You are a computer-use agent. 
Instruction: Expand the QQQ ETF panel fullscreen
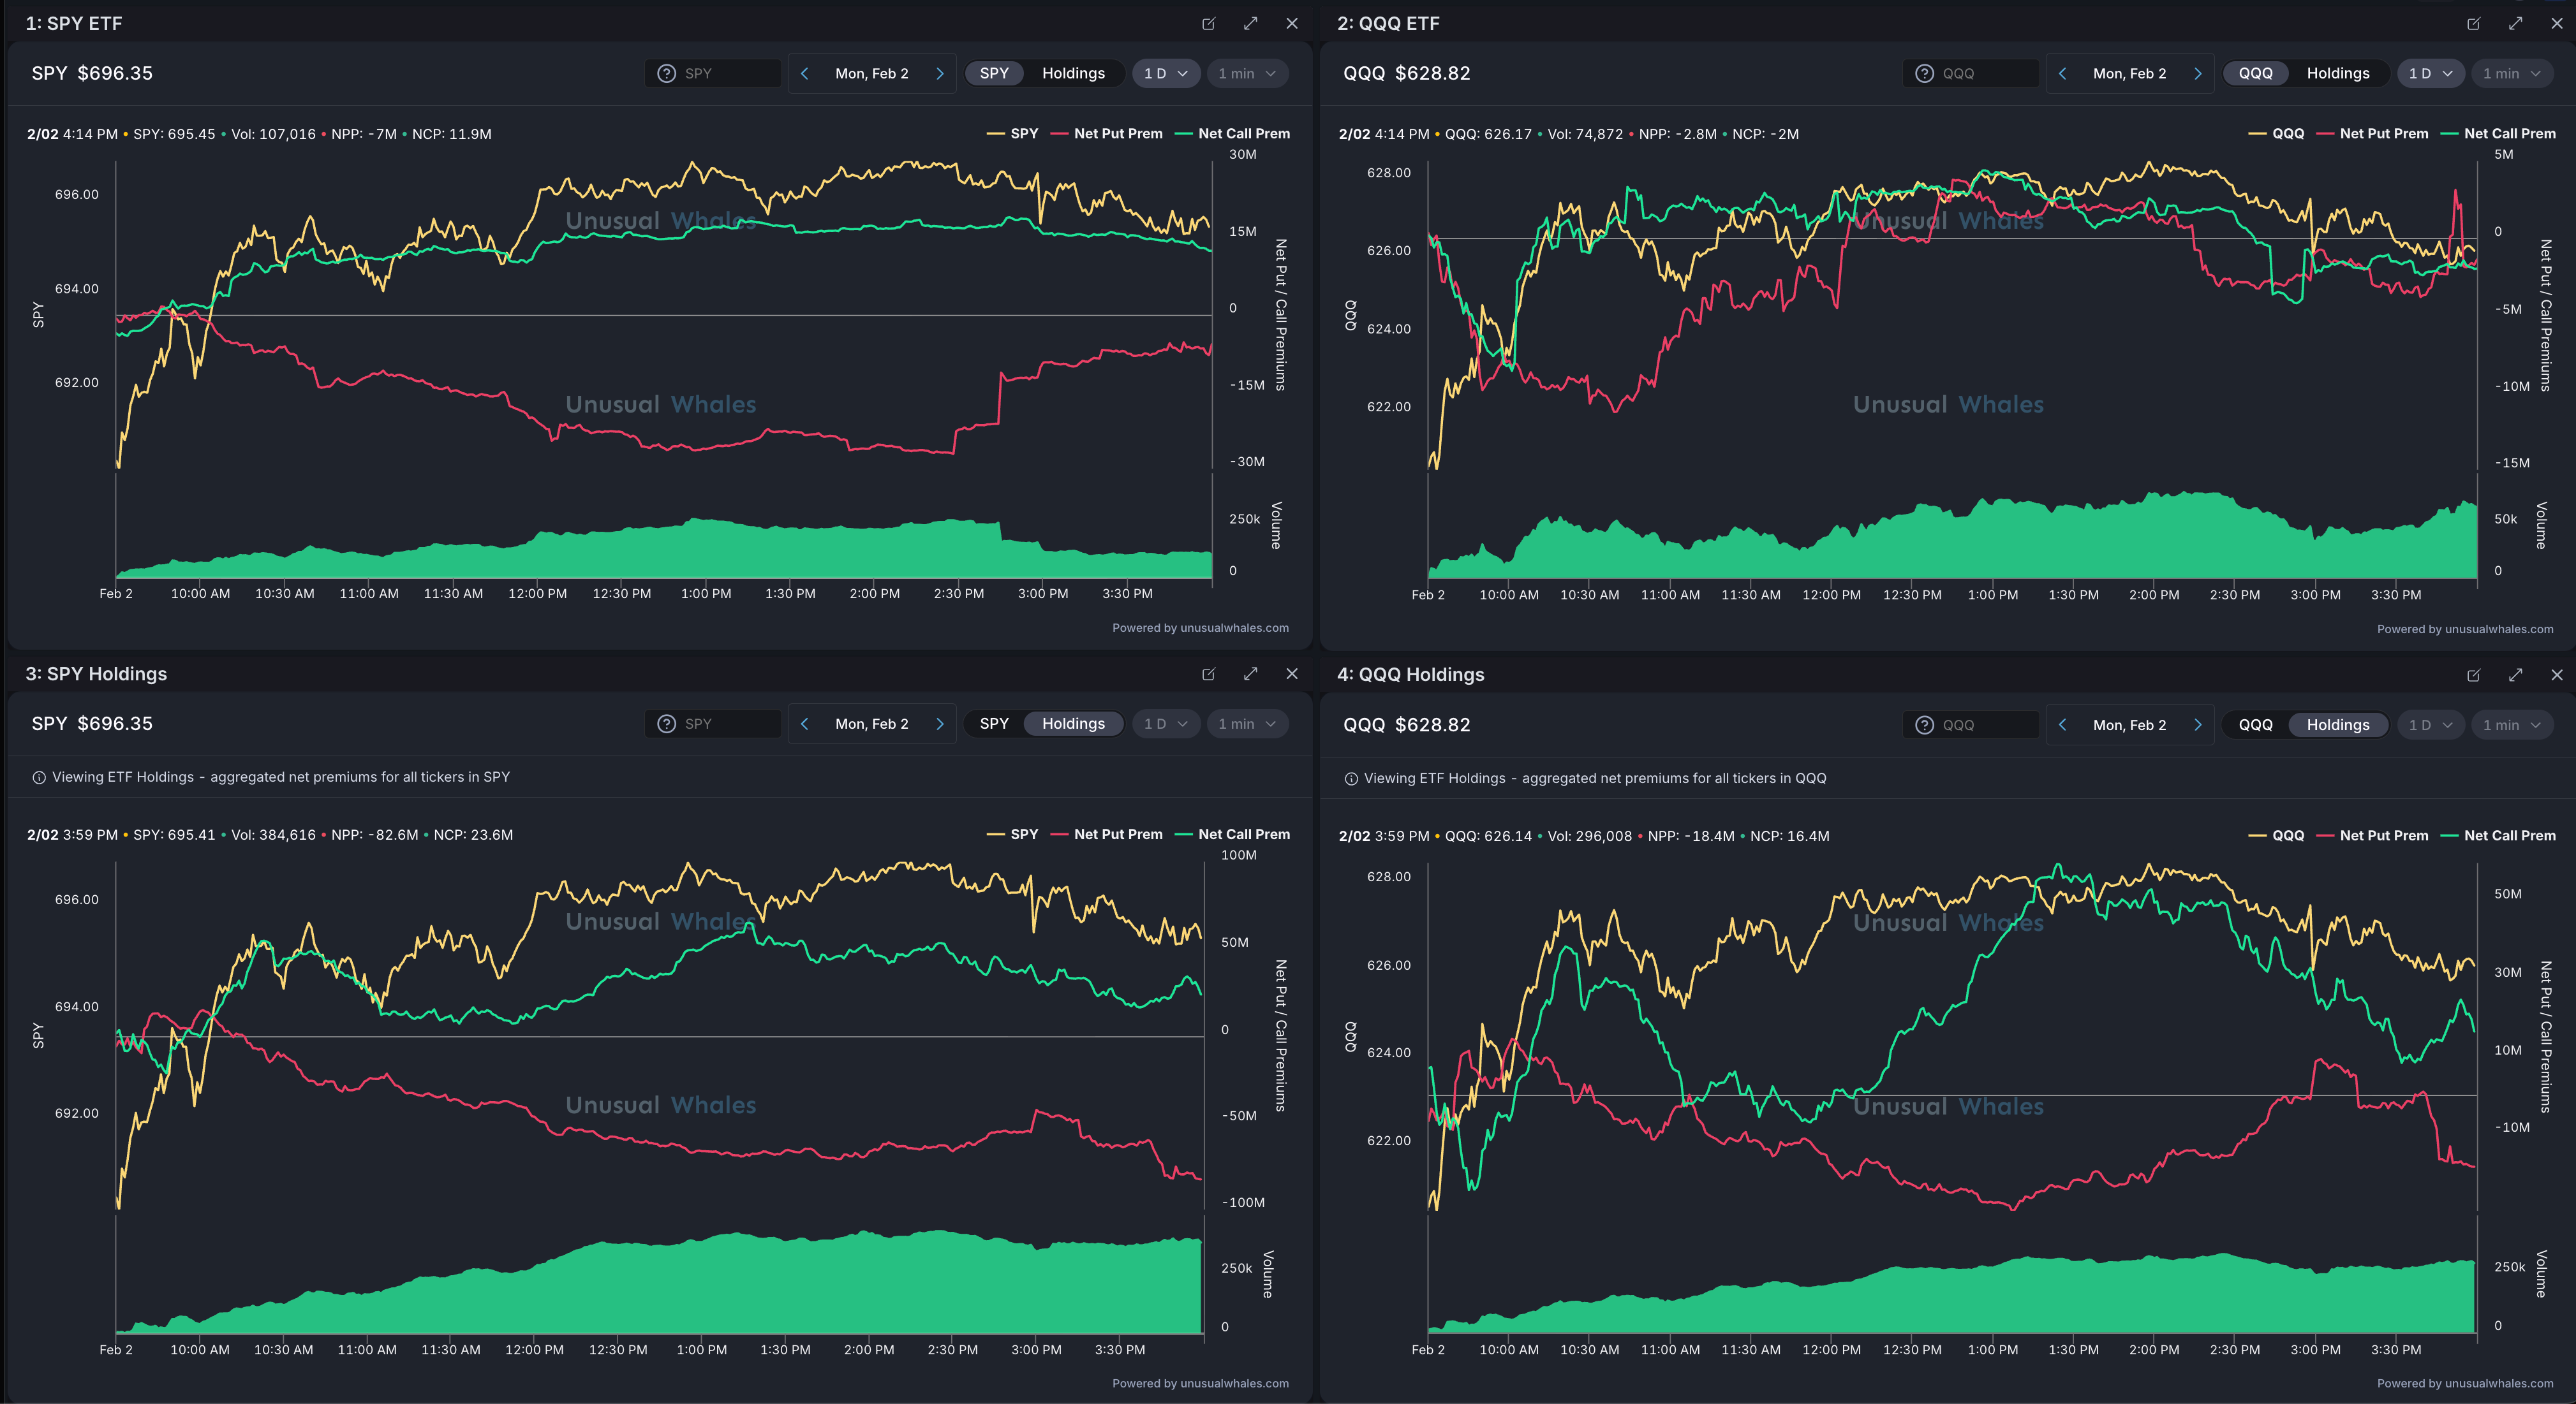click(2515, 23)
